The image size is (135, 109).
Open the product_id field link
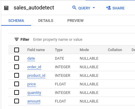[36, 76]
